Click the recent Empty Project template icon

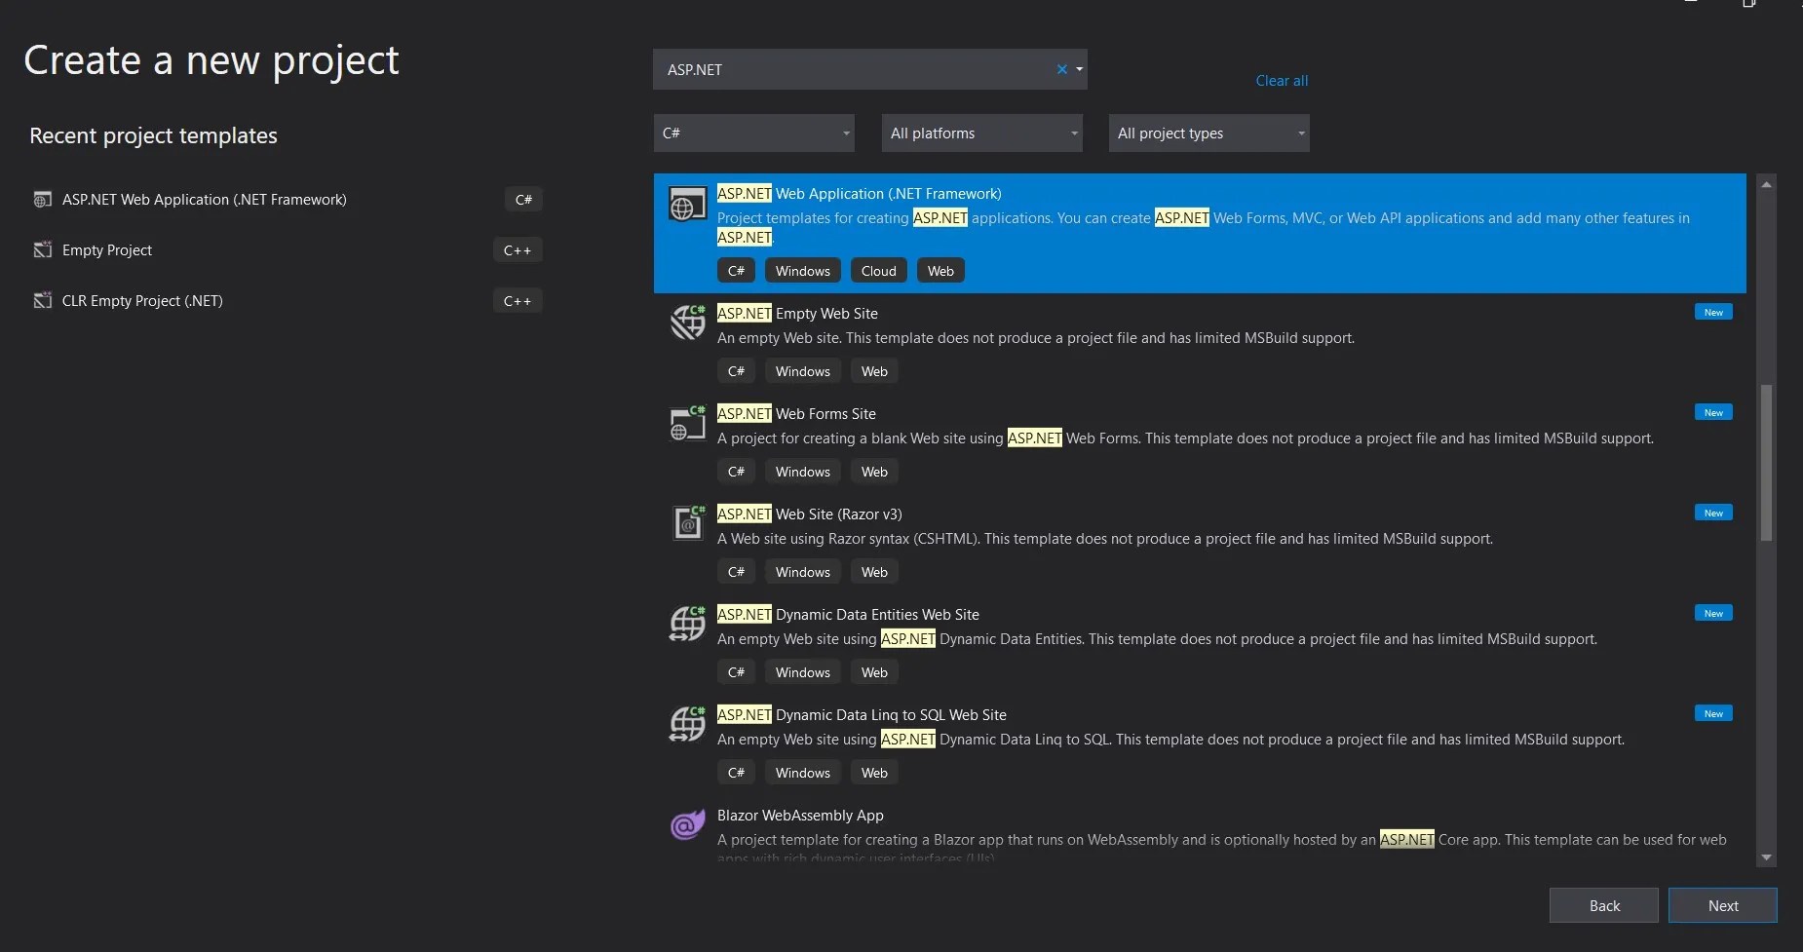(x=42, y=250)
